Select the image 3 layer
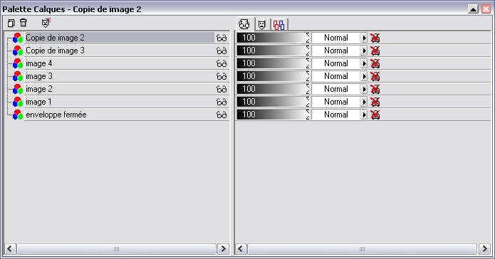 (120, 76)
